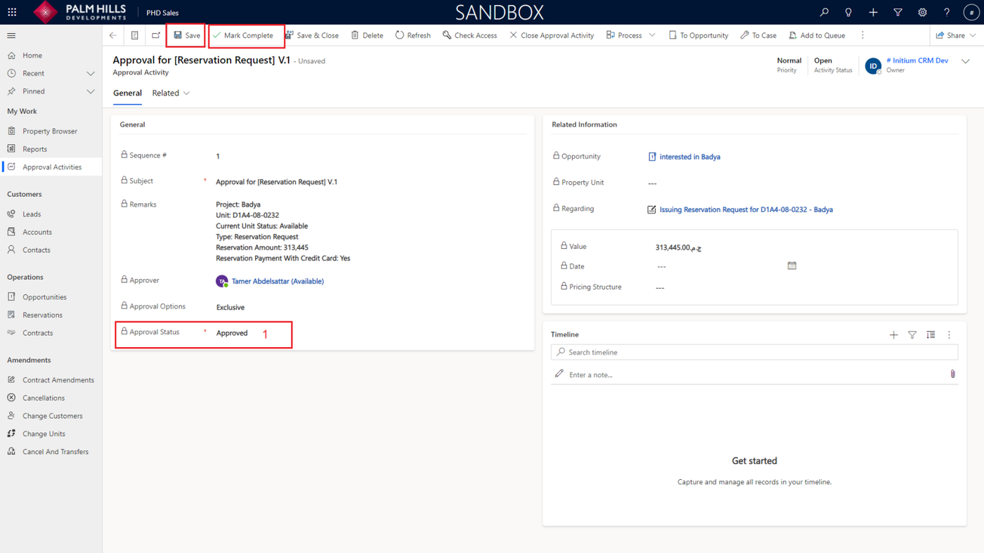Image resolution: width=984 pixels, height=553 pixels.
Task: Click the Mark Complete button
Action: [x=243, y=35]
